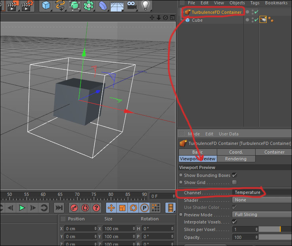Toggle position keyframe recording icon
The height and width of the screenshot is (246, 292).
point(111,208)
